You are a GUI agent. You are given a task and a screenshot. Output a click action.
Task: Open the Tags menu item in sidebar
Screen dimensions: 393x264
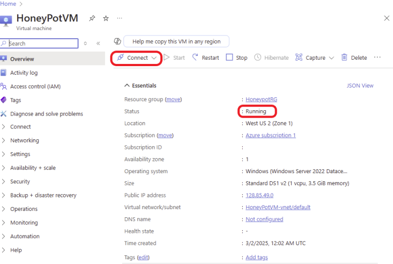coord(16,101)
